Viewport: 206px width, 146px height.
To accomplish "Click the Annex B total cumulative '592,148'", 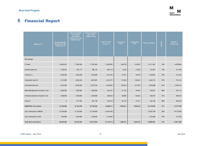I will click(152, 101).
